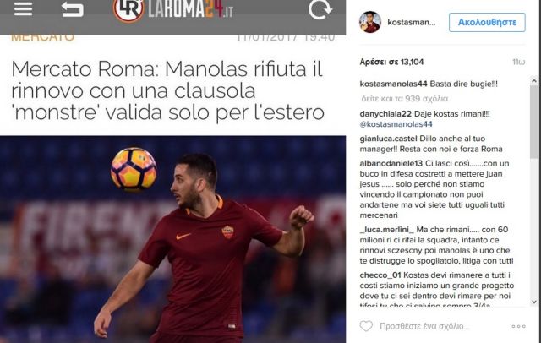Click the LAROMA24.IT logo text

point(190,9)
